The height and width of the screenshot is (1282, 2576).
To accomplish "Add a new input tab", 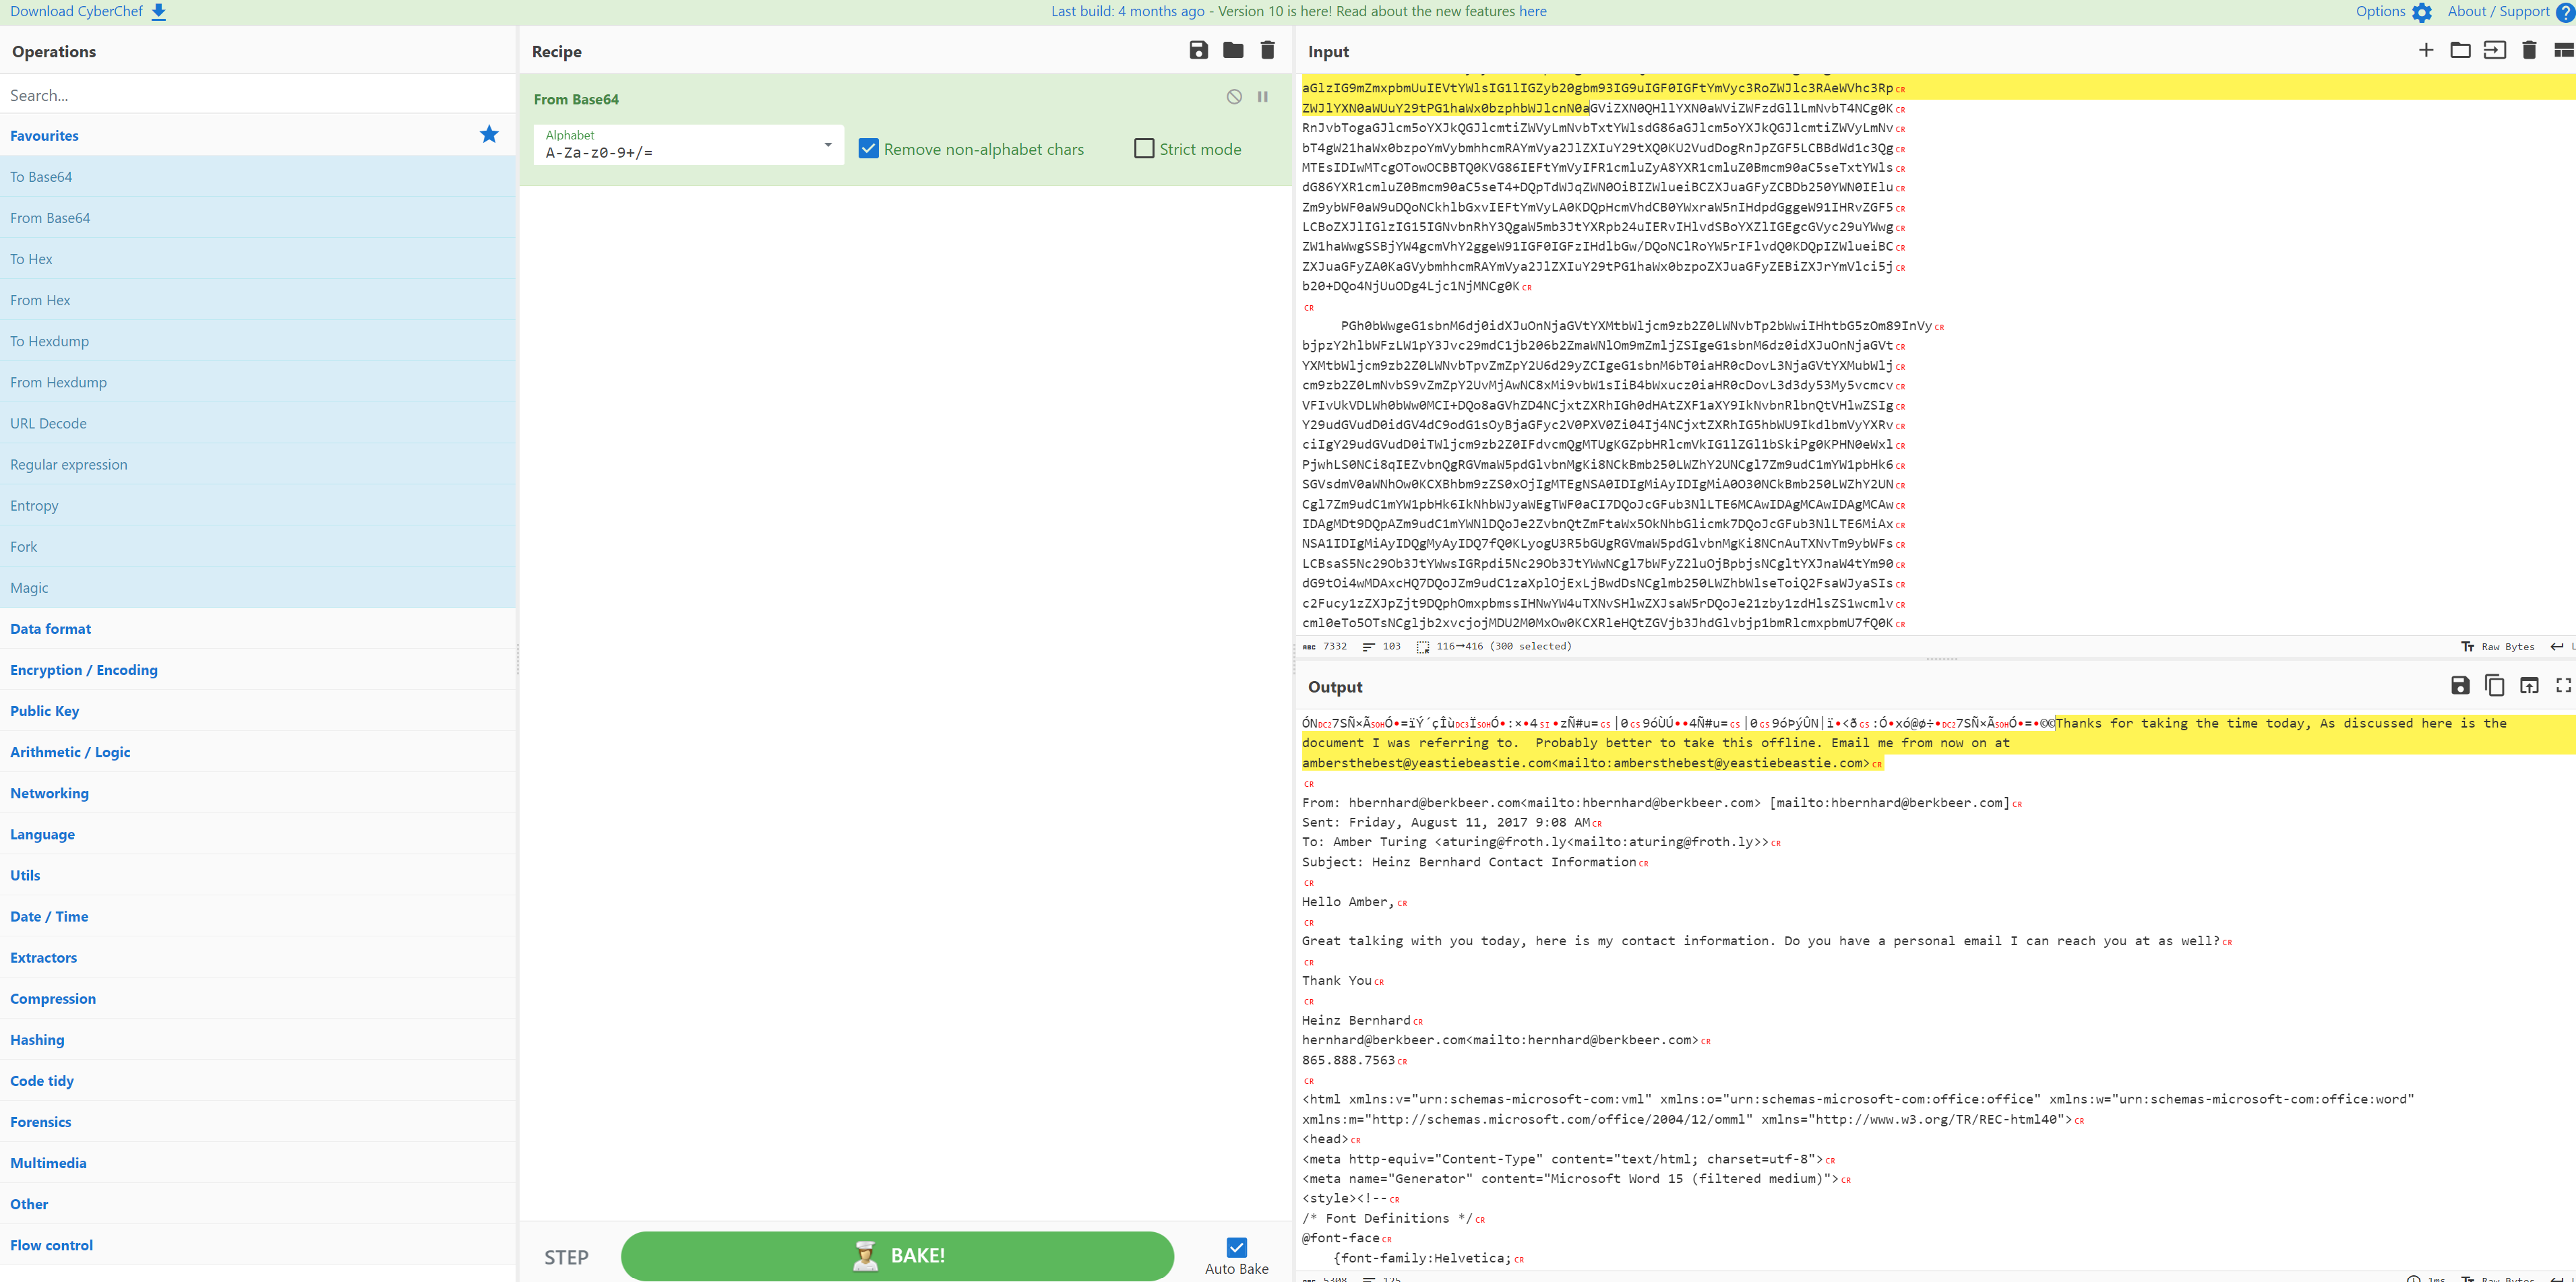I will (x=2425, y=51).
